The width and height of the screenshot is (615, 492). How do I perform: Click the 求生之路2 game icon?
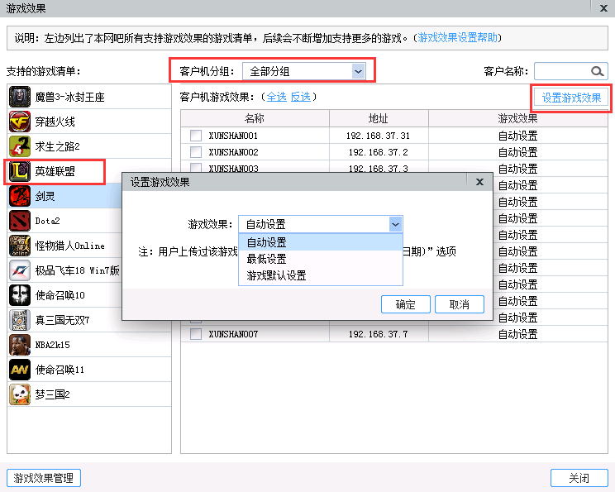click(x=20, y=146)
